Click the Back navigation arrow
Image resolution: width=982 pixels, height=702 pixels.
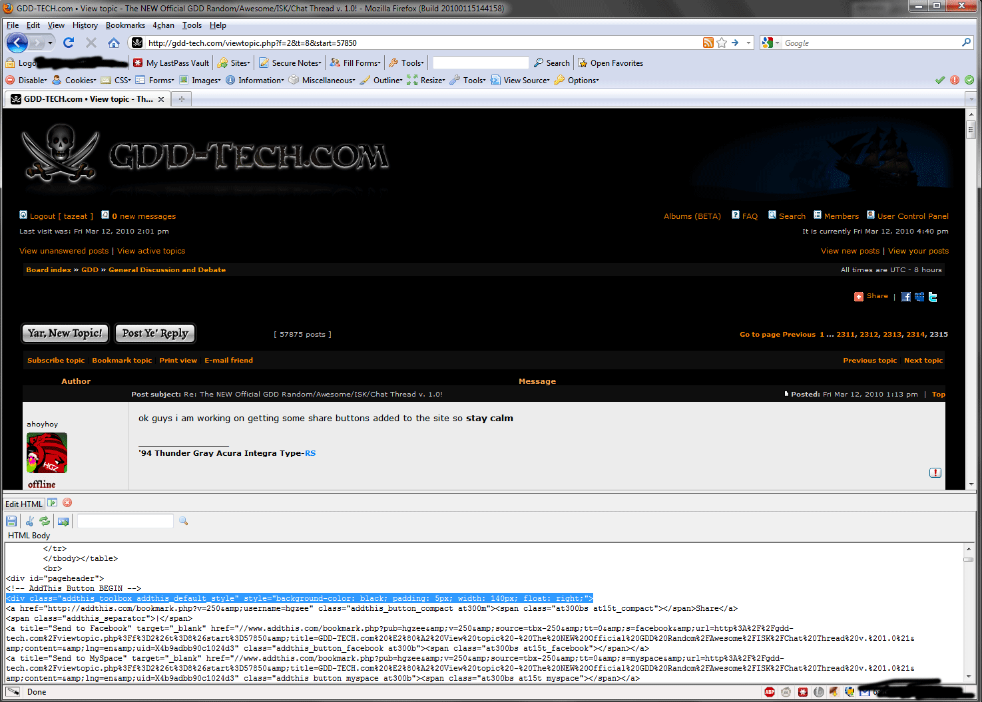[x=17, y=43]
